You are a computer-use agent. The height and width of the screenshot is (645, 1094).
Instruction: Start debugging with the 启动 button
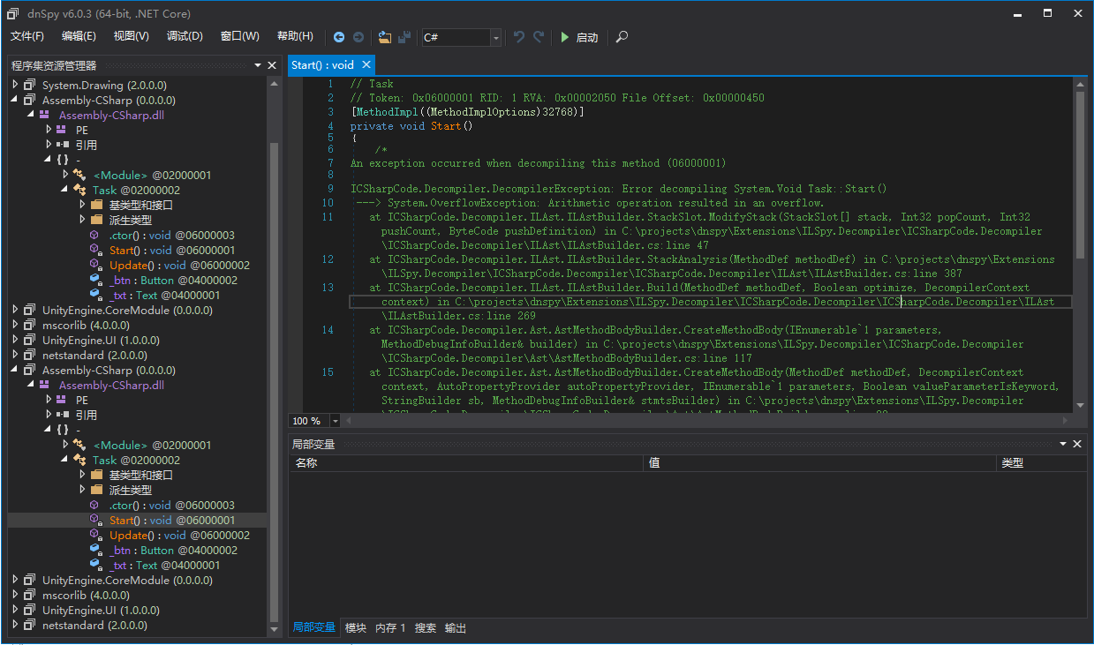(579, 37)
